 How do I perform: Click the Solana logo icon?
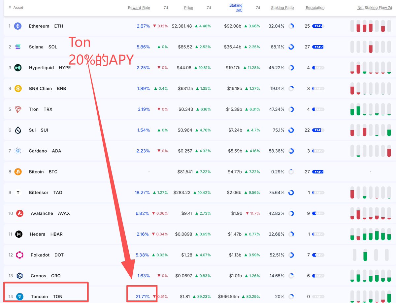(18, 47)
